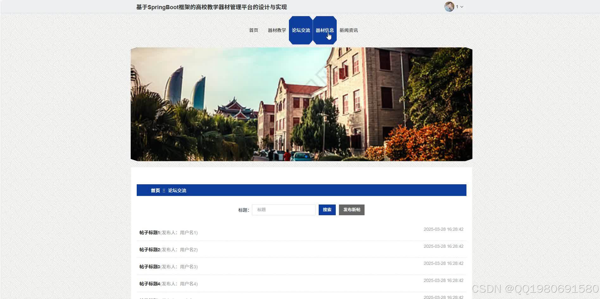Select the 论坛交流 hexagon nav icon
The image size is (600, 299).
[x=300, y=30]
